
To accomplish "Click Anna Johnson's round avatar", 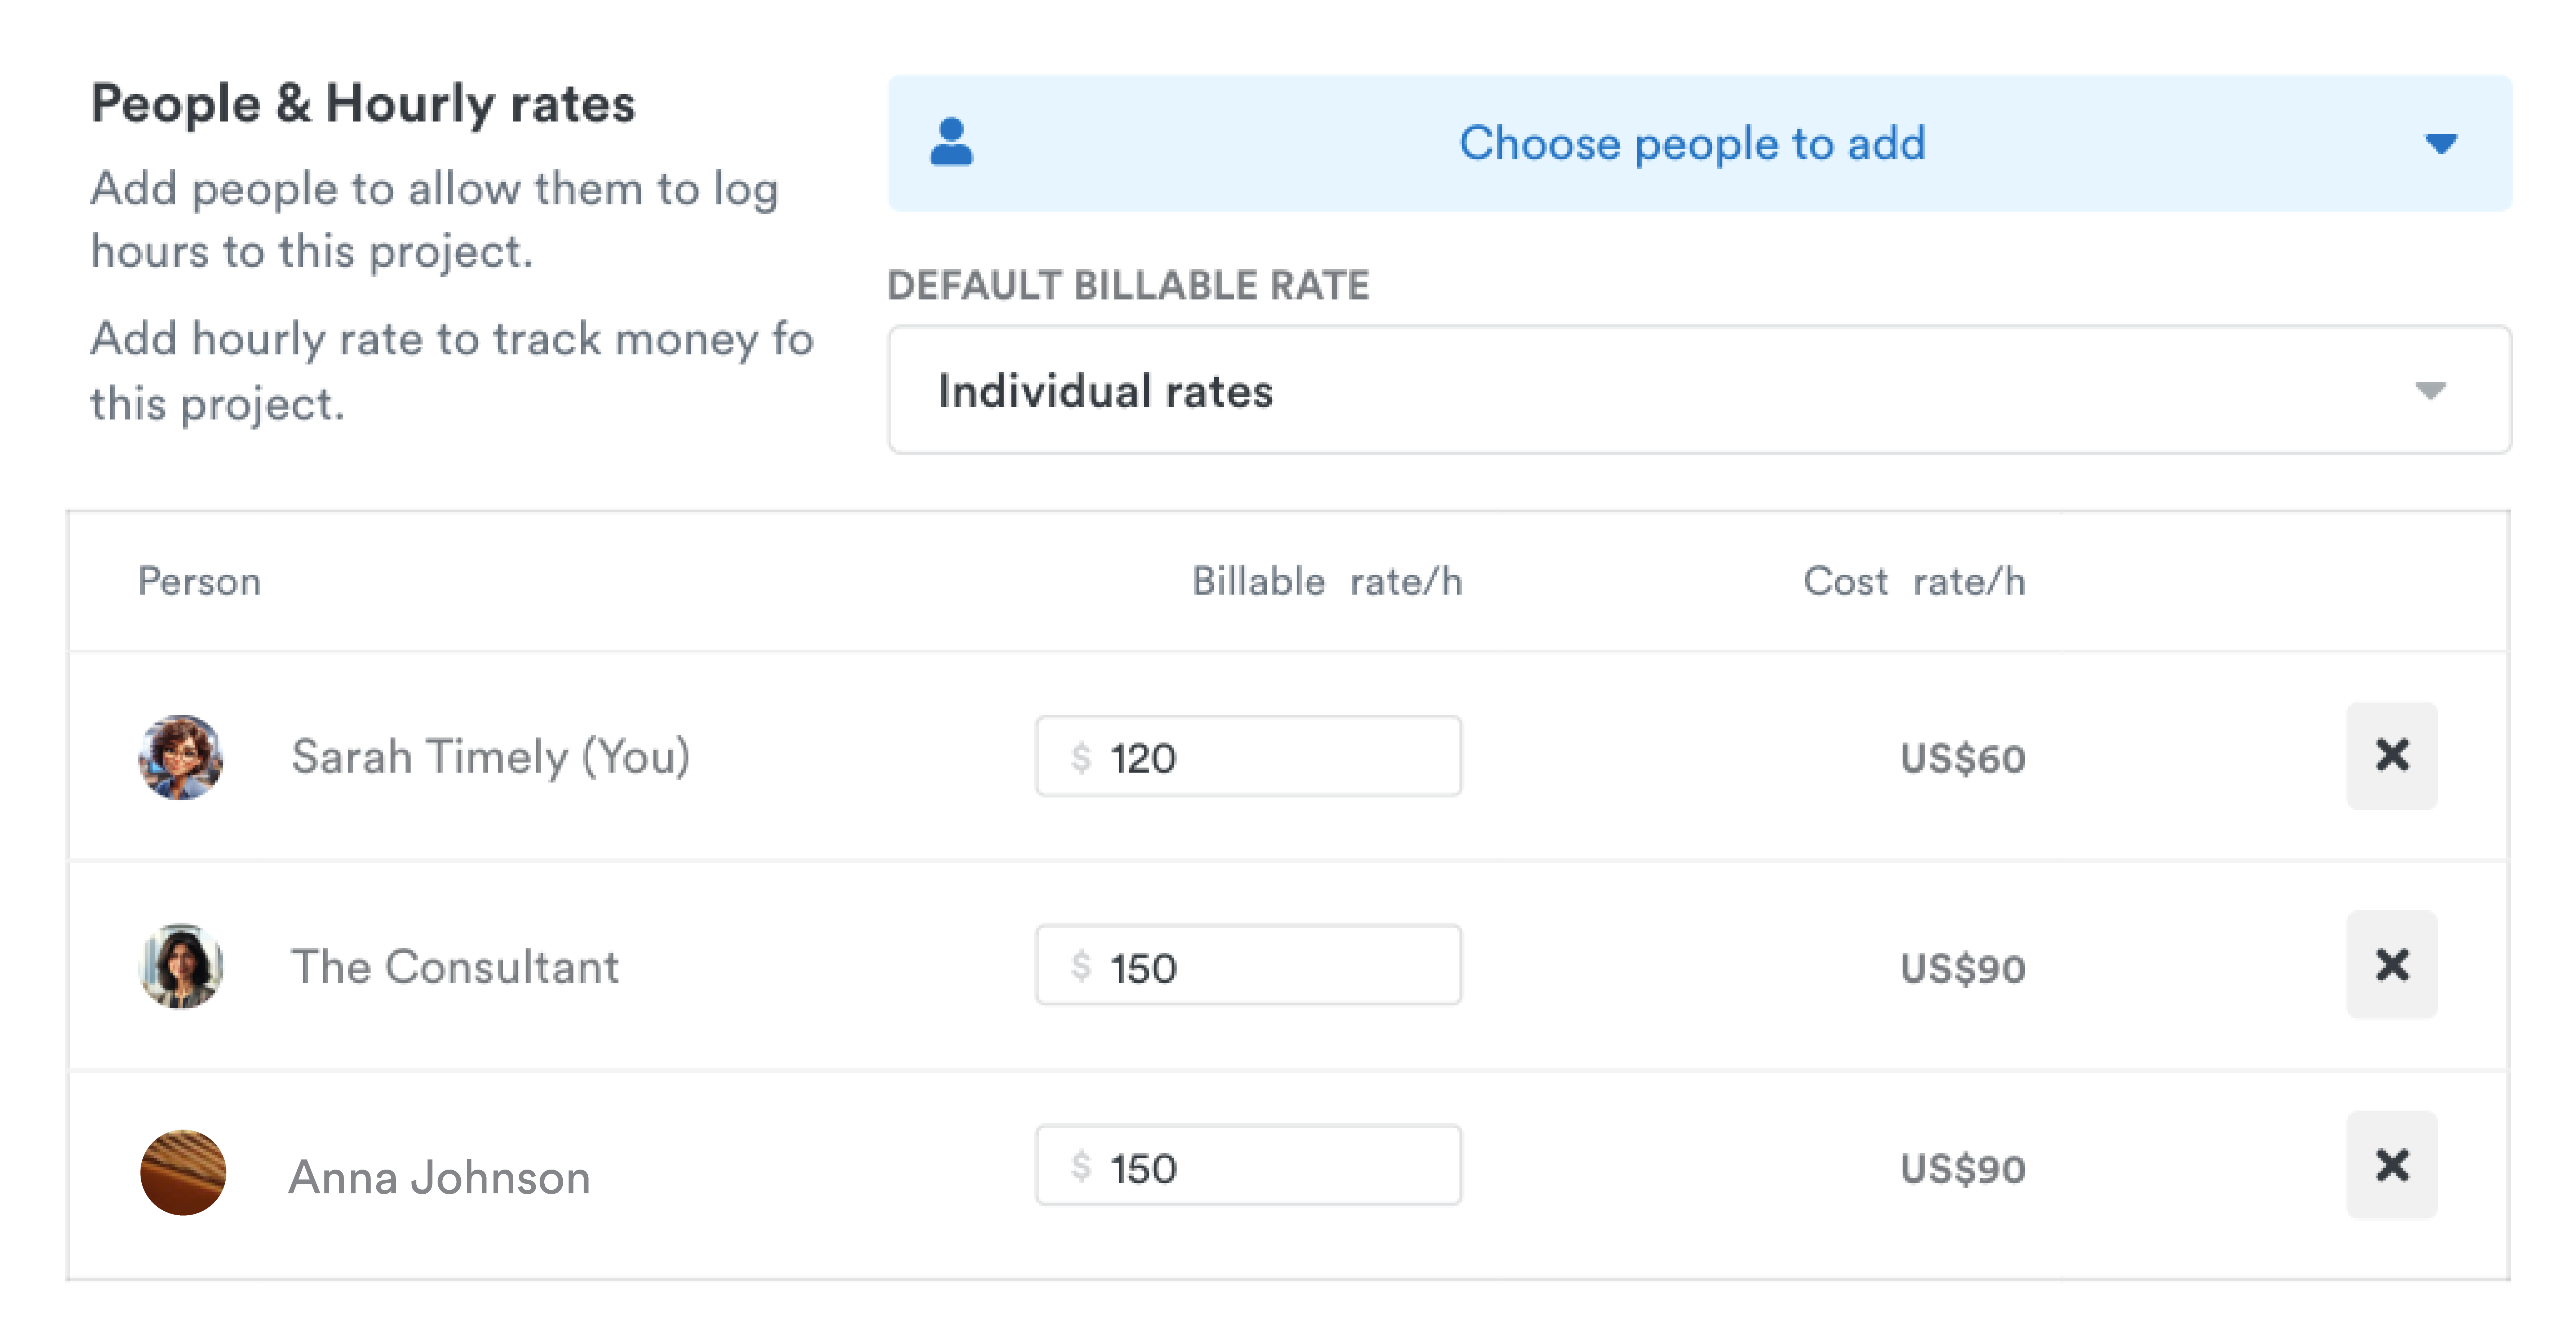I will tap(183, 1173).
